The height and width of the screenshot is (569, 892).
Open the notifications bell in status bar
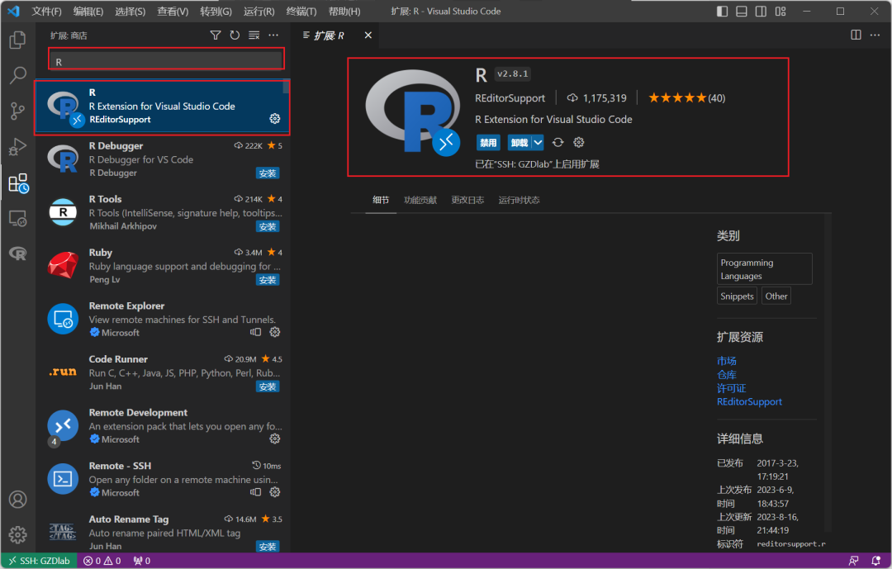[876, 561]
